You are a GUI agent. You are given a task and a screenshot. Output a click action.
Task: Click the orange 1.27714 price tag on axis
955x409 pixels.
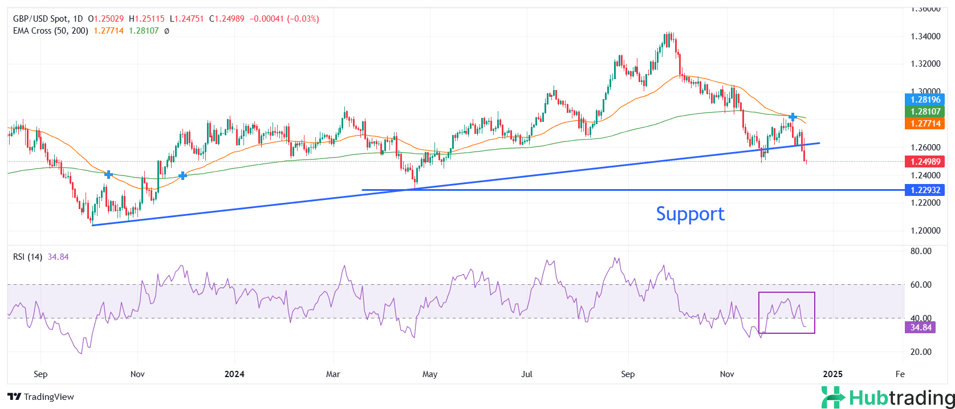point(925,124)
